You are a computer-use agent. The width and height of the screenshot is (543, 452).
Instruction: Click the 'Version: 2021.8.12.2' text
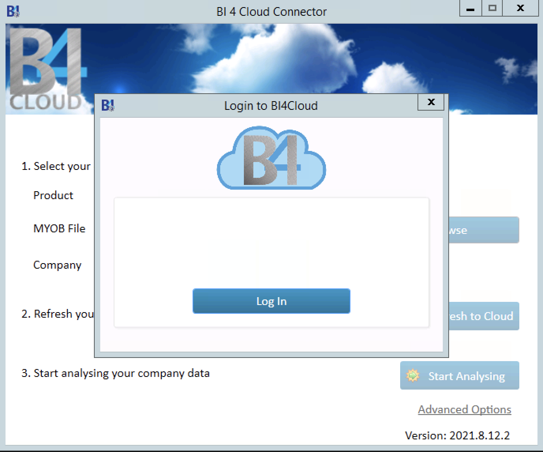[457, 435]
